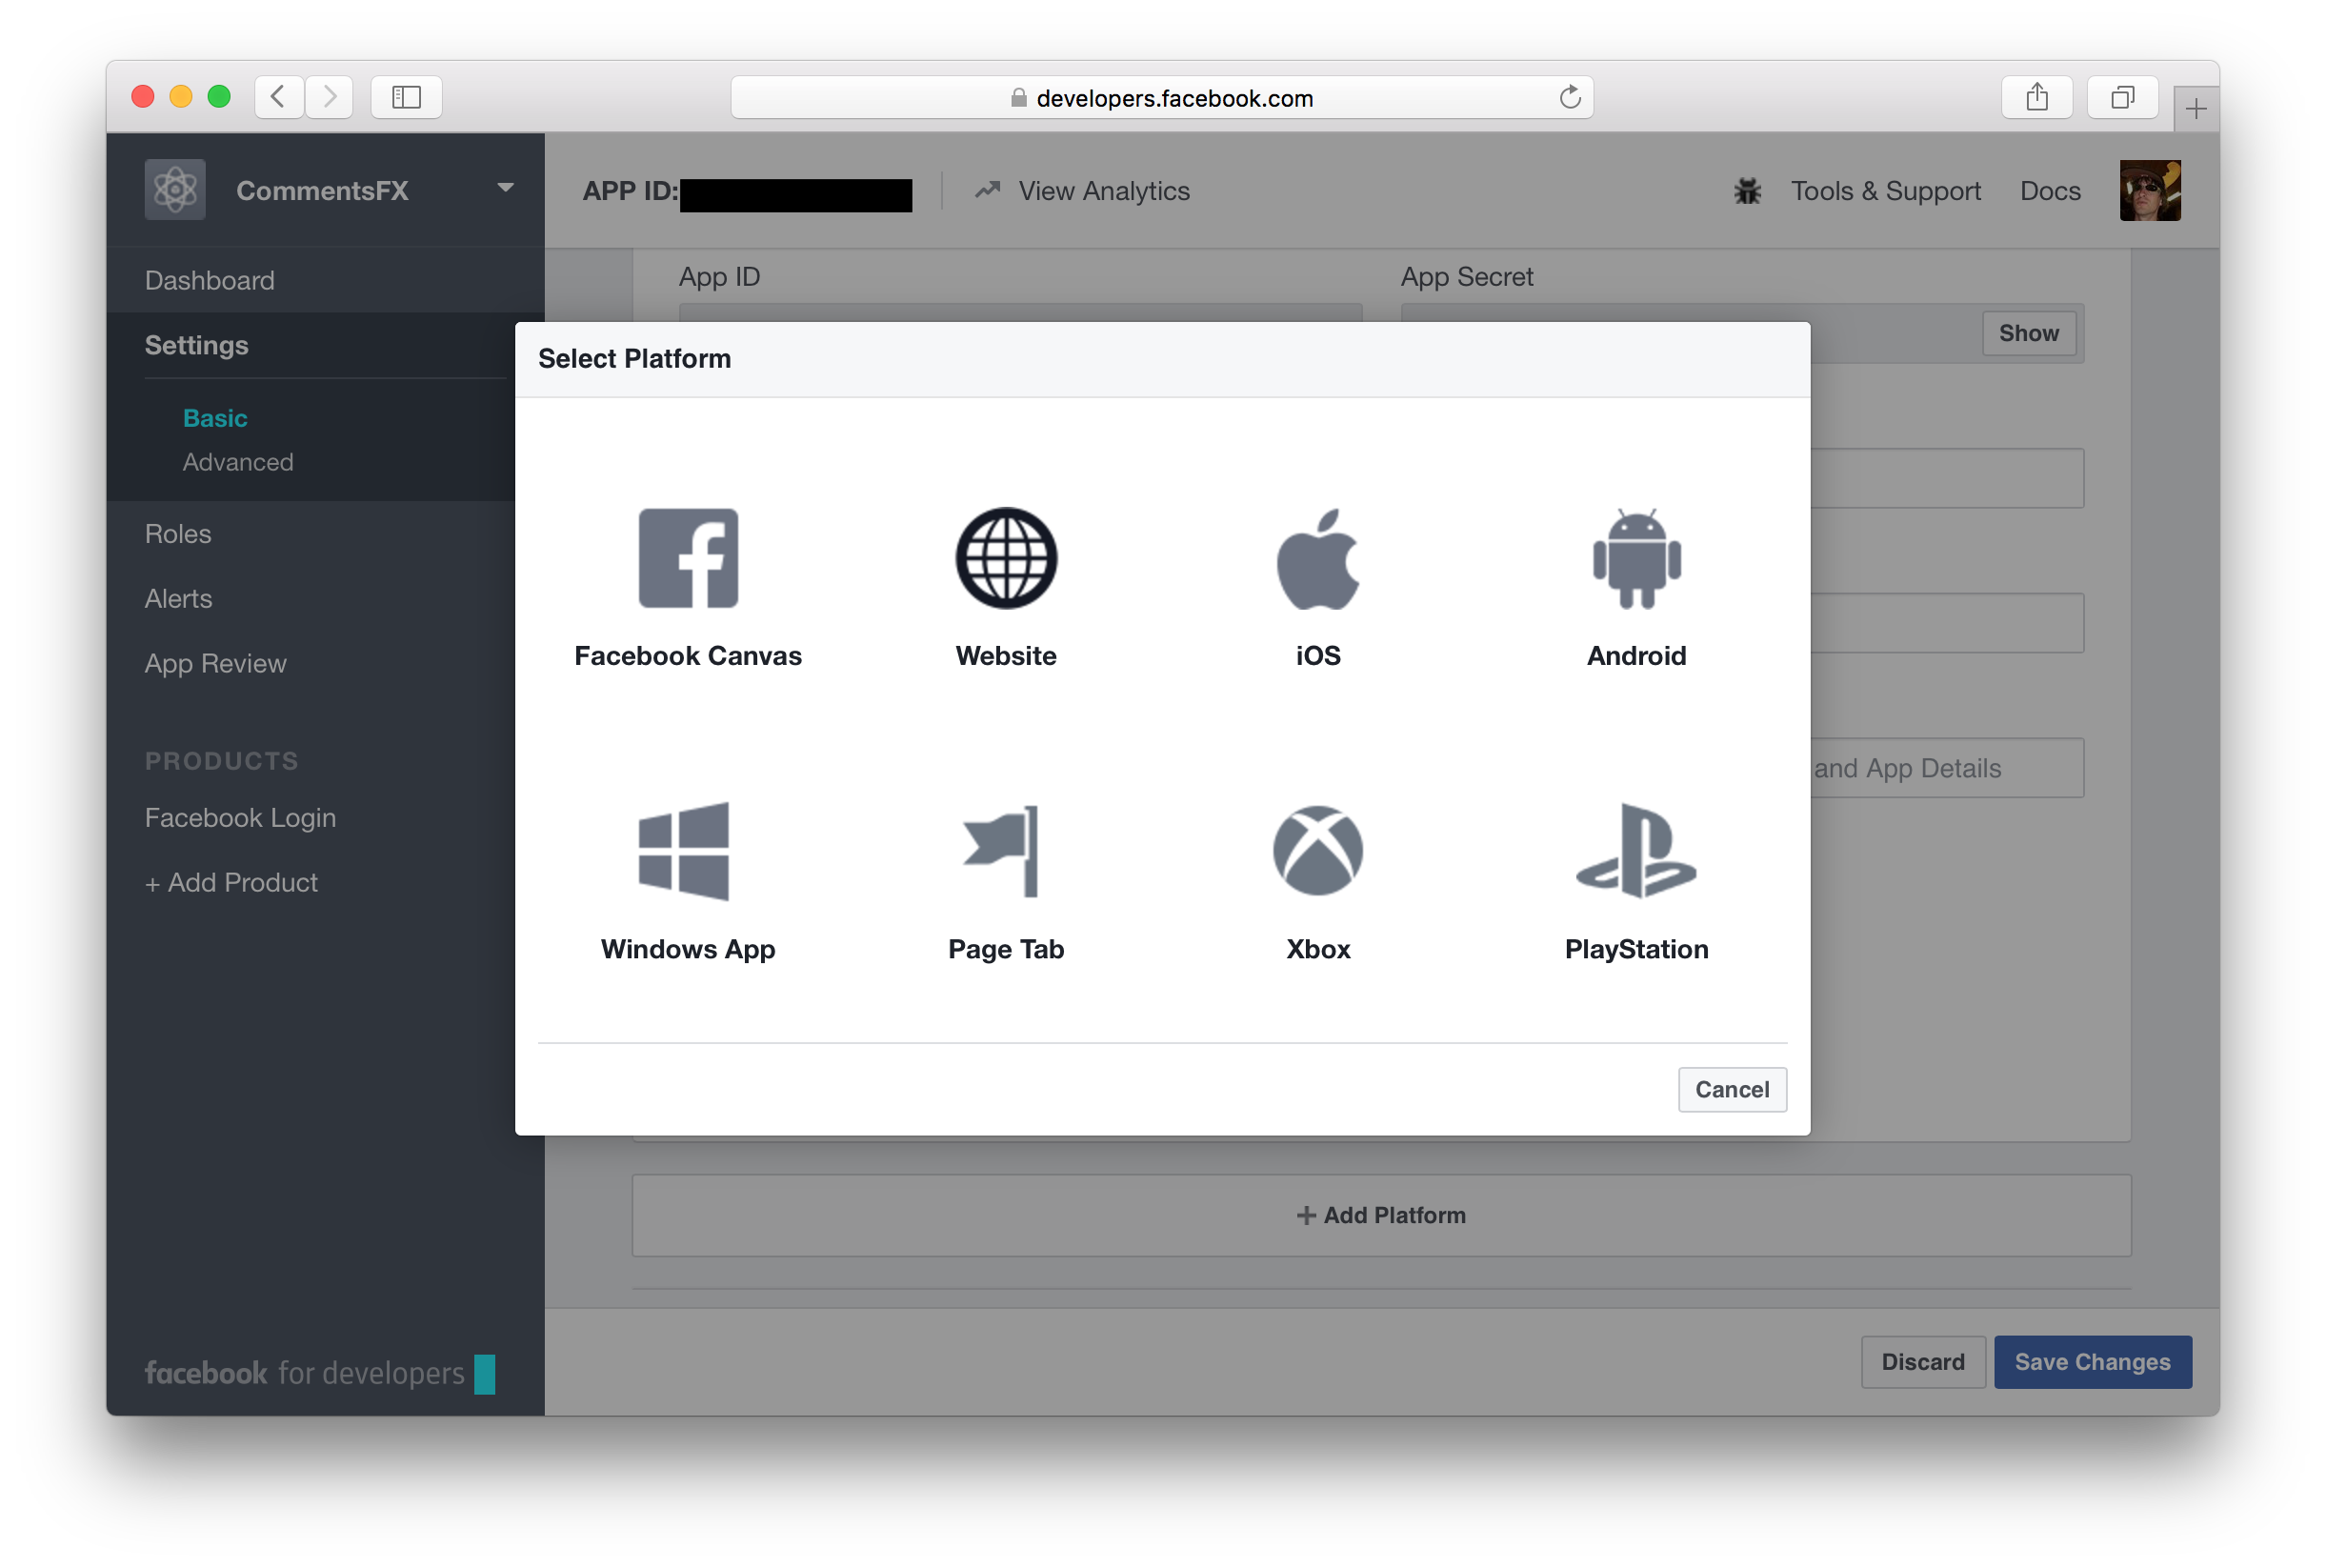Reload the page in address bar
2326x1568 pixels.
coord(1570,97)
